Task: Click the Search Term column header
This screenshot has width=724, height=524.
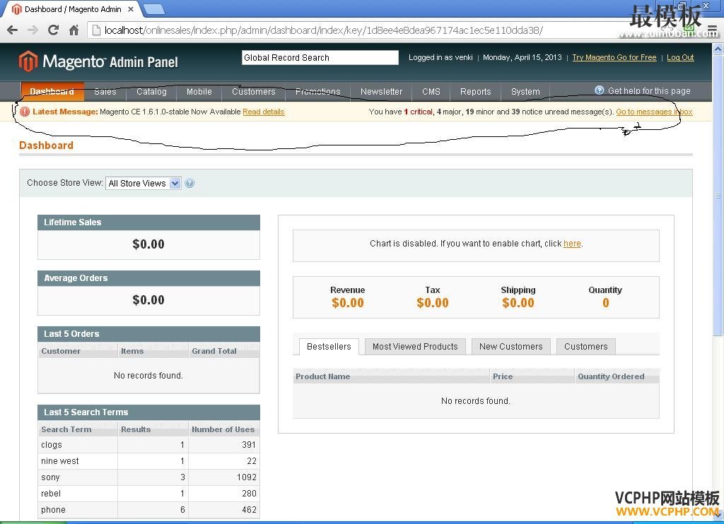Action: [78, 429]
